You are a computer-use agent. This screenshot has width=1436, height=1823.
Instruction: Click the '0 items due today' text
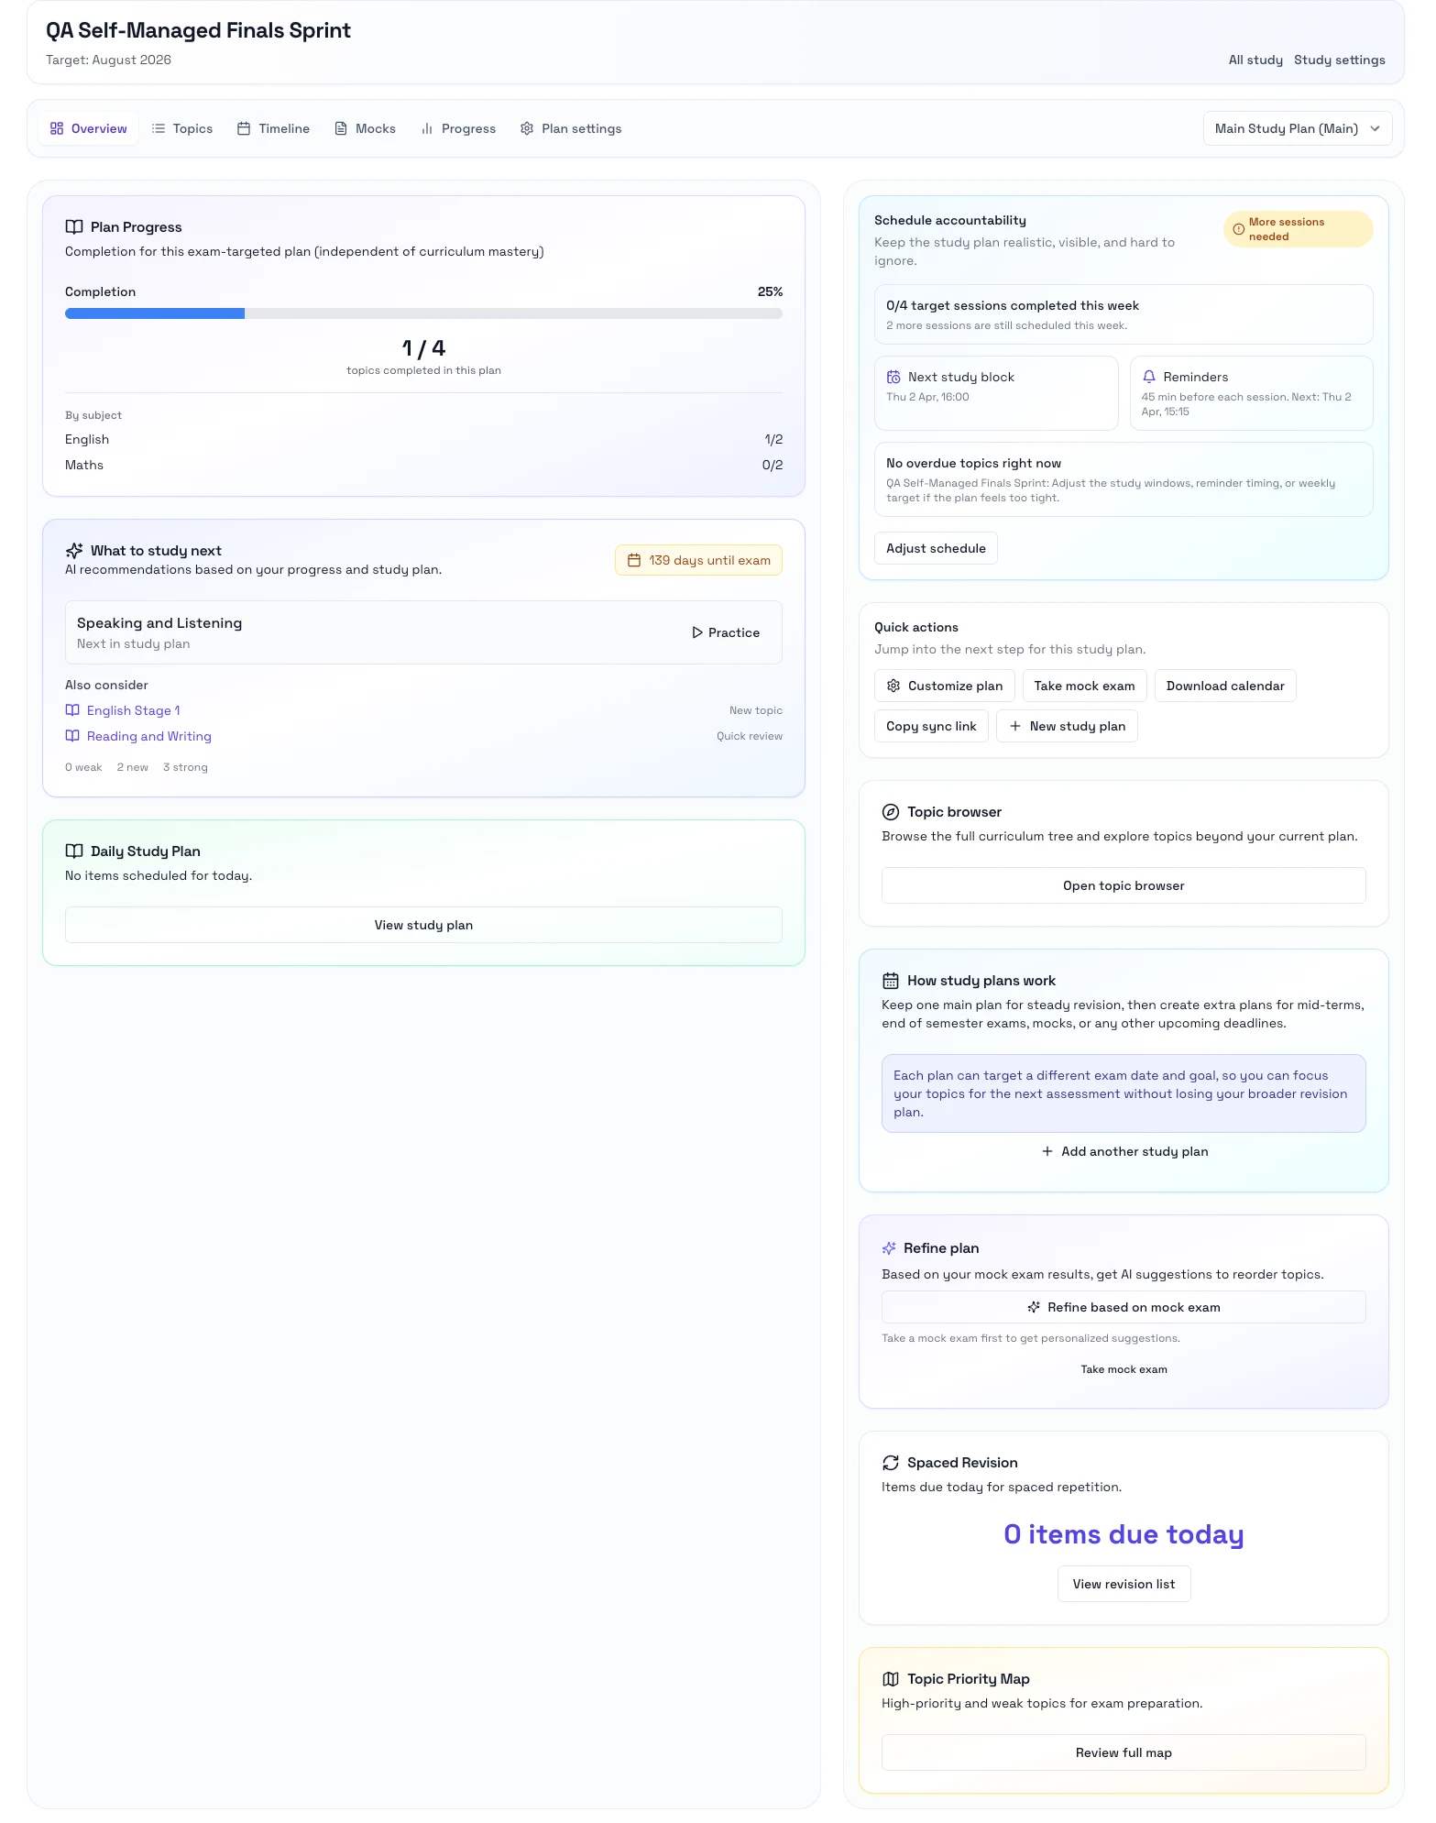click(x=1124, y=1534)
